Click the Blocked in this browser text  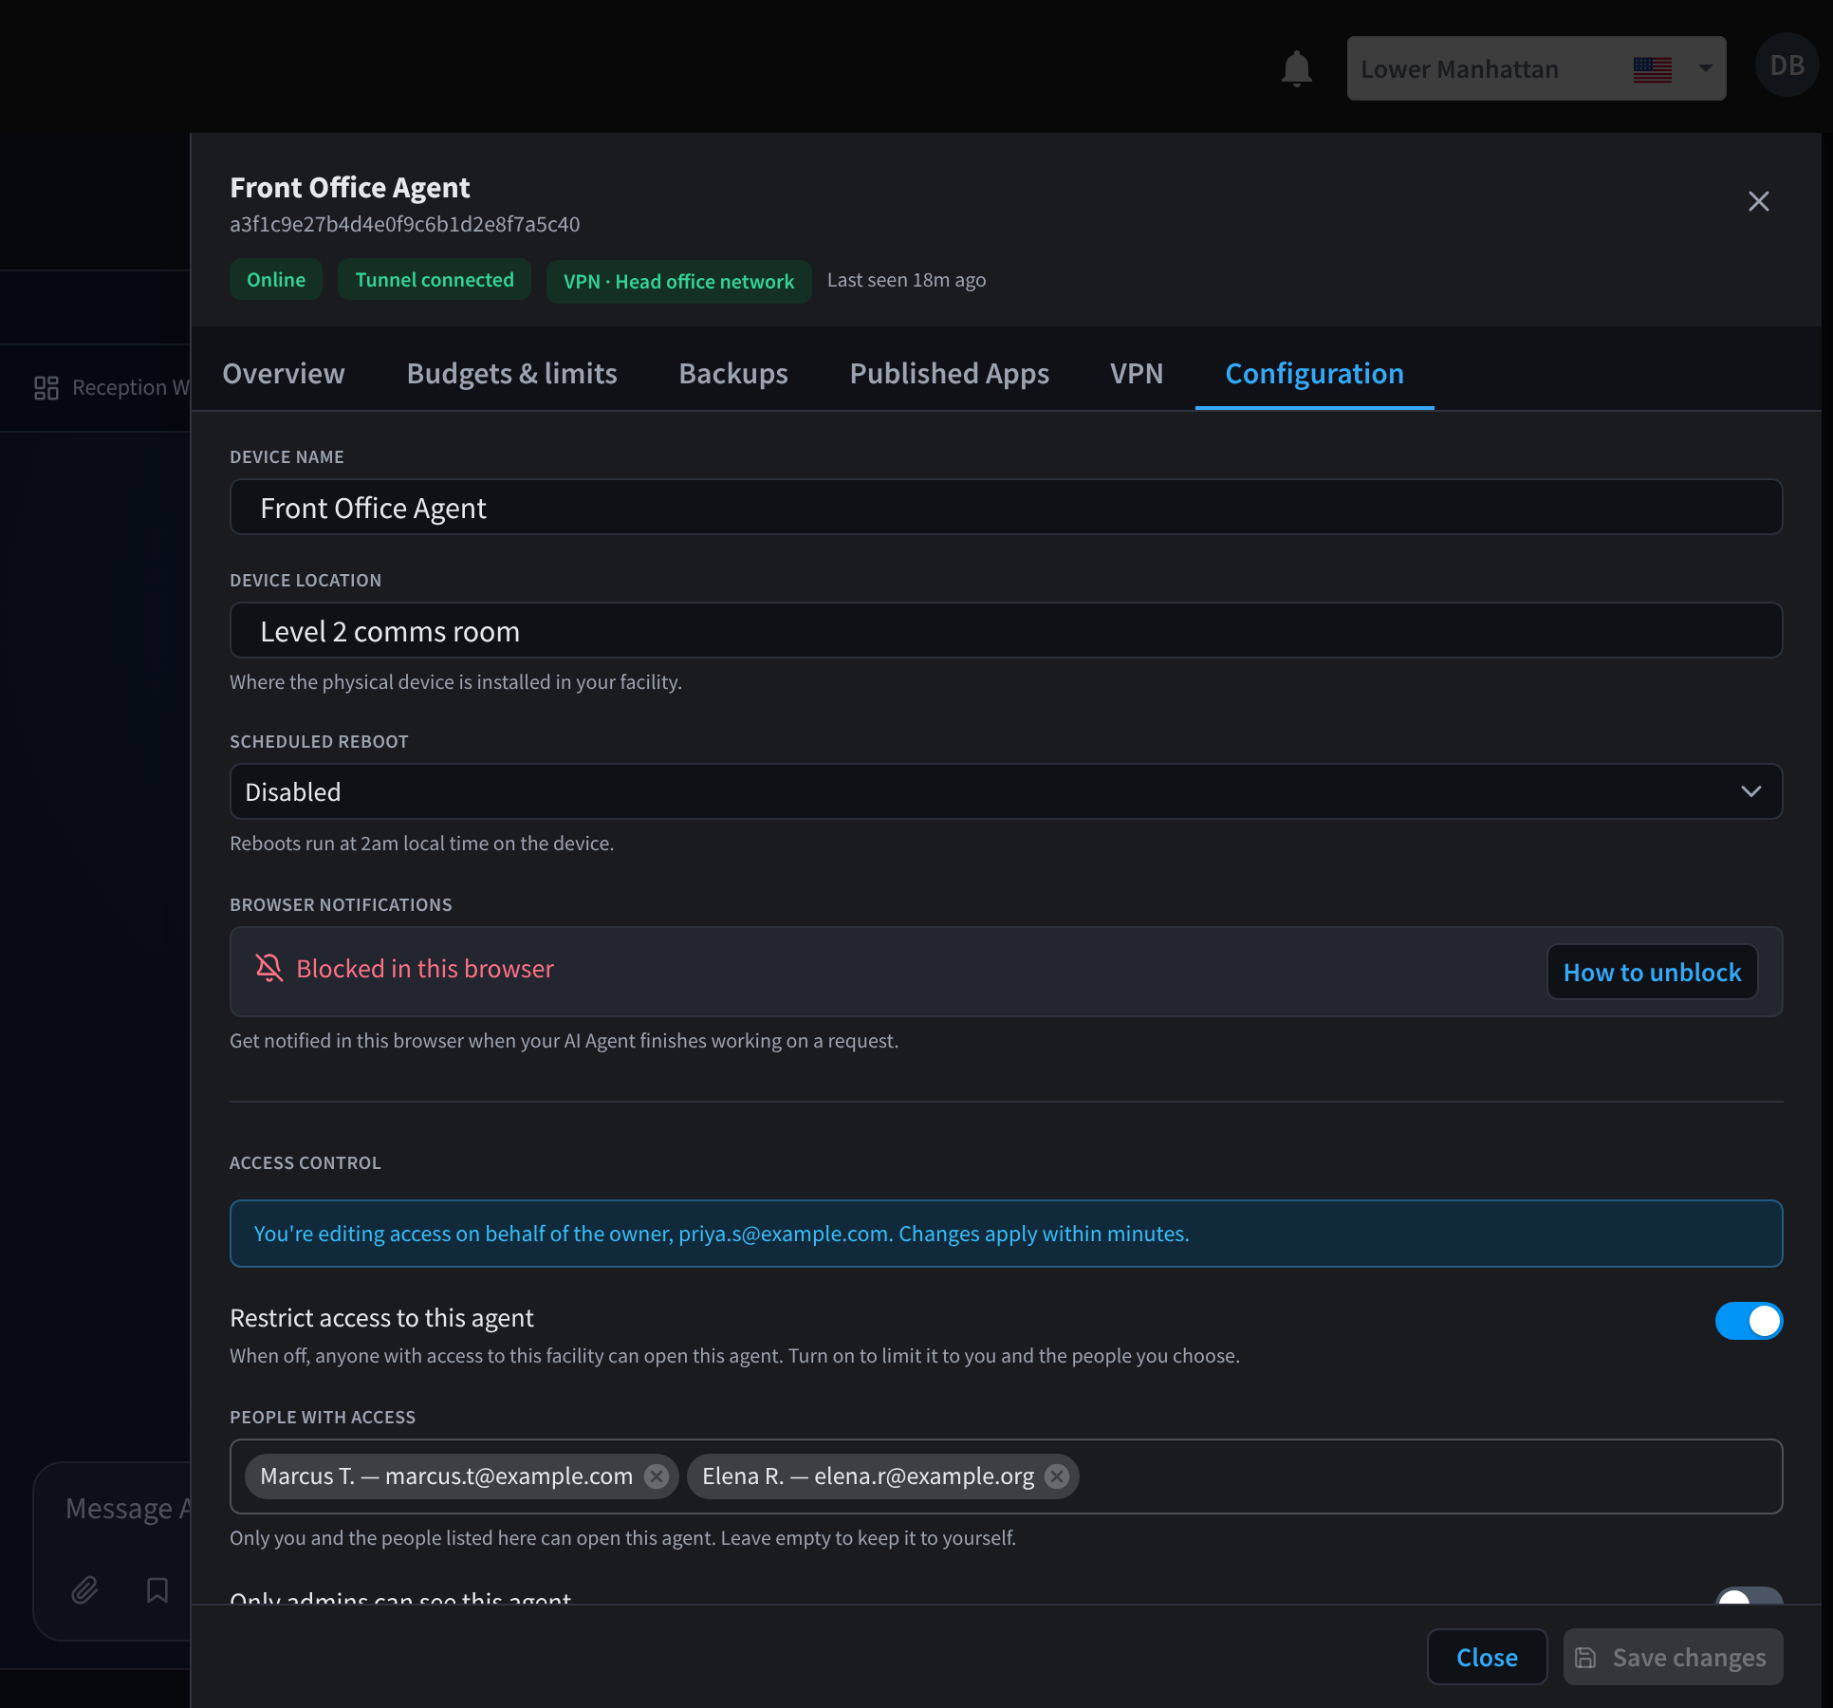coord(425,968)
